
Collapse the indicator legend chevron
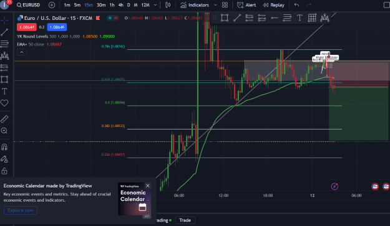tap(22, 52)
